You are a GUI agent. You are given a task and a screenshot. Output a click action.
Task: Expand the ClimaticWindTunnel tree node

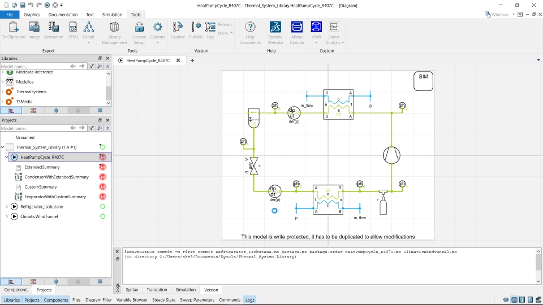(7, 216)
